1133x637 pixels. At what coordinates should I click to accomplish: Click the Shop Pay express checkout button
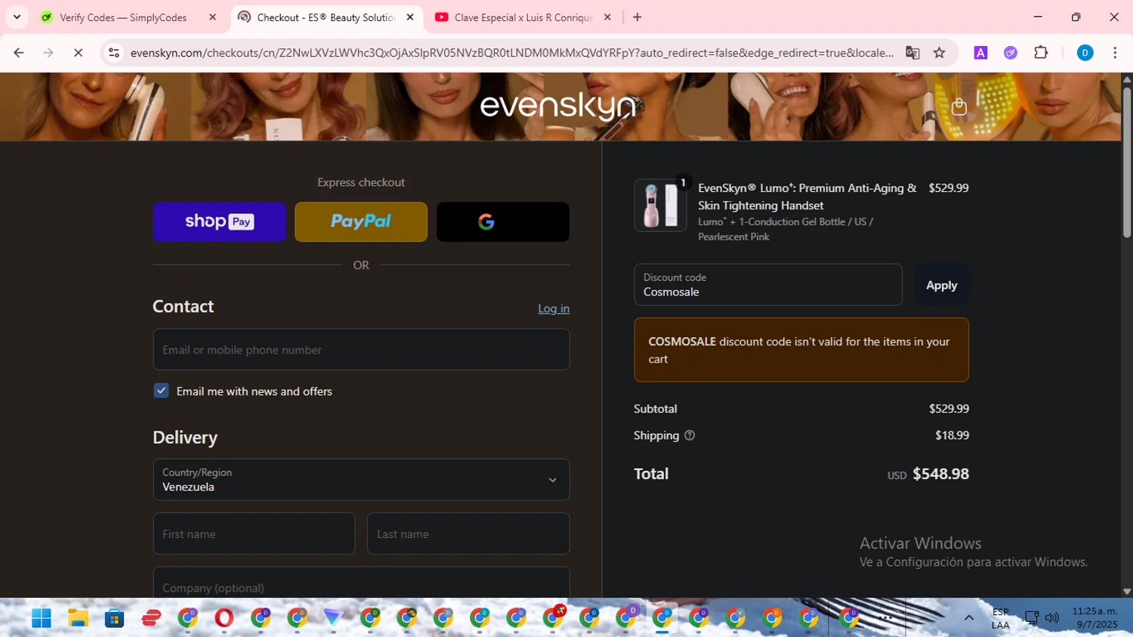[219, 221]
